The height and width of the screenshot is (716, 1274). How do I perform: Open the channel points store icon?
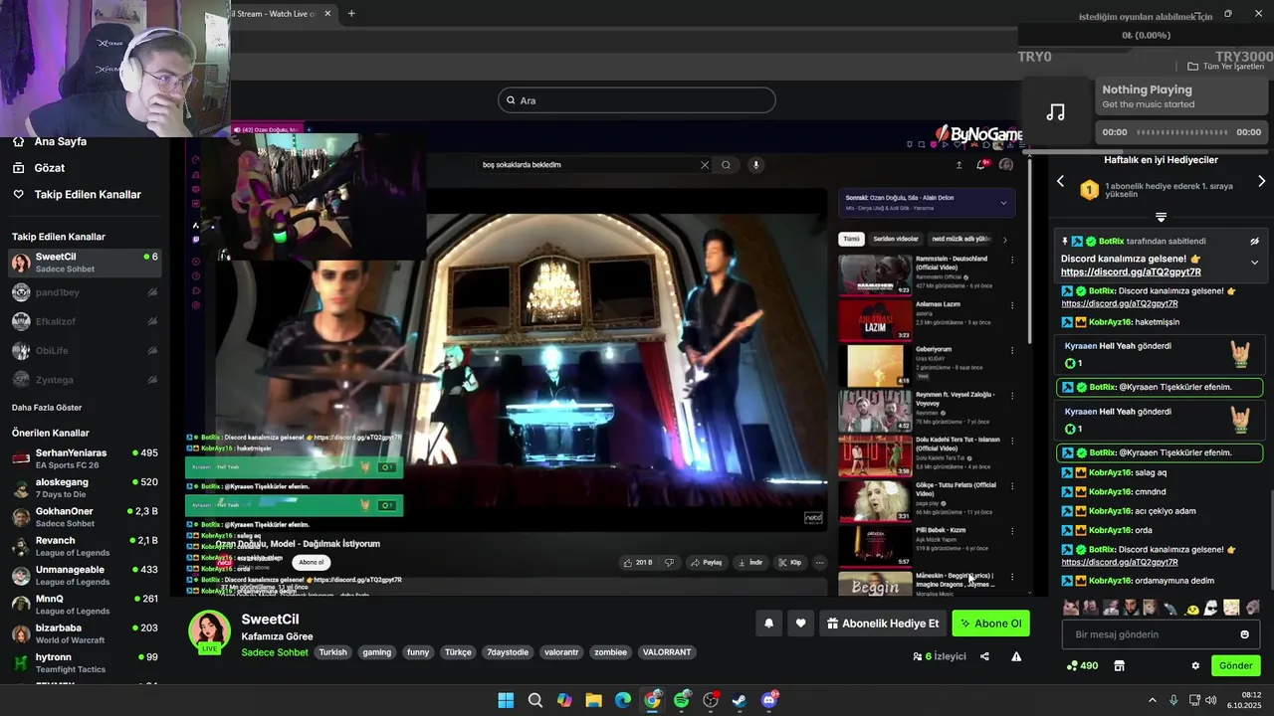[1119, 665]
